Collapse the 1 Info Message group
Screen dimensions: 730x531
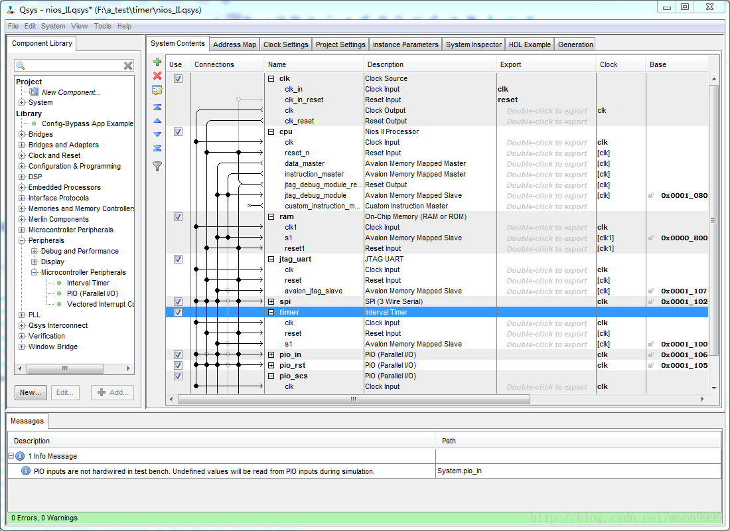click(x=11, y=456)
